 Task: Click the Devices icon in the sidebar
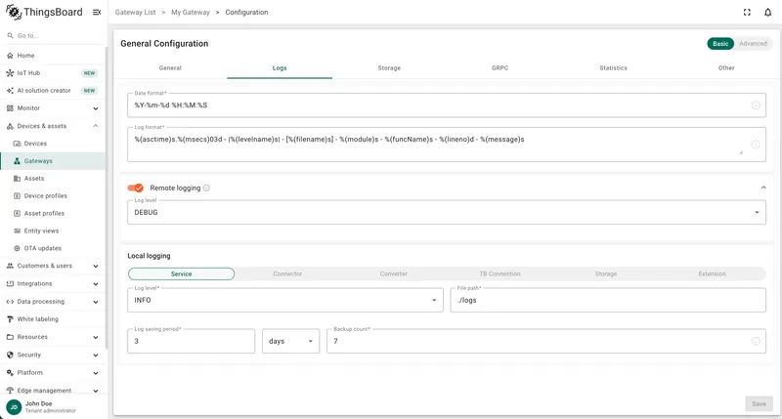click(17, 144)
